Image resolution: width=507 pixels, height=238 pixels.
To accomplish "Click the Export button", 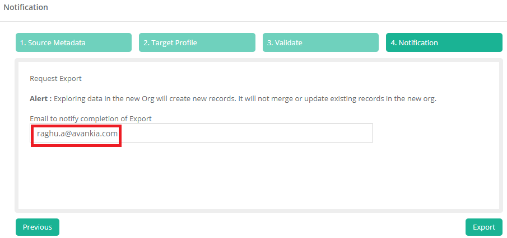I will pyautogui.click(x=483, y=227).
